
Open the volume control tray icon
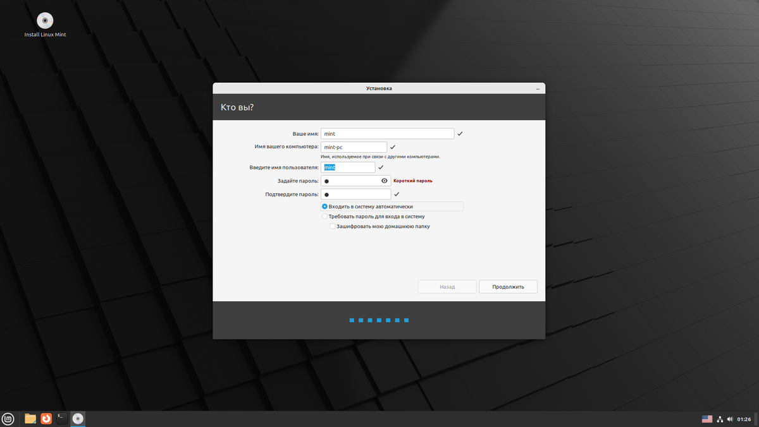[x=730, y=419]
